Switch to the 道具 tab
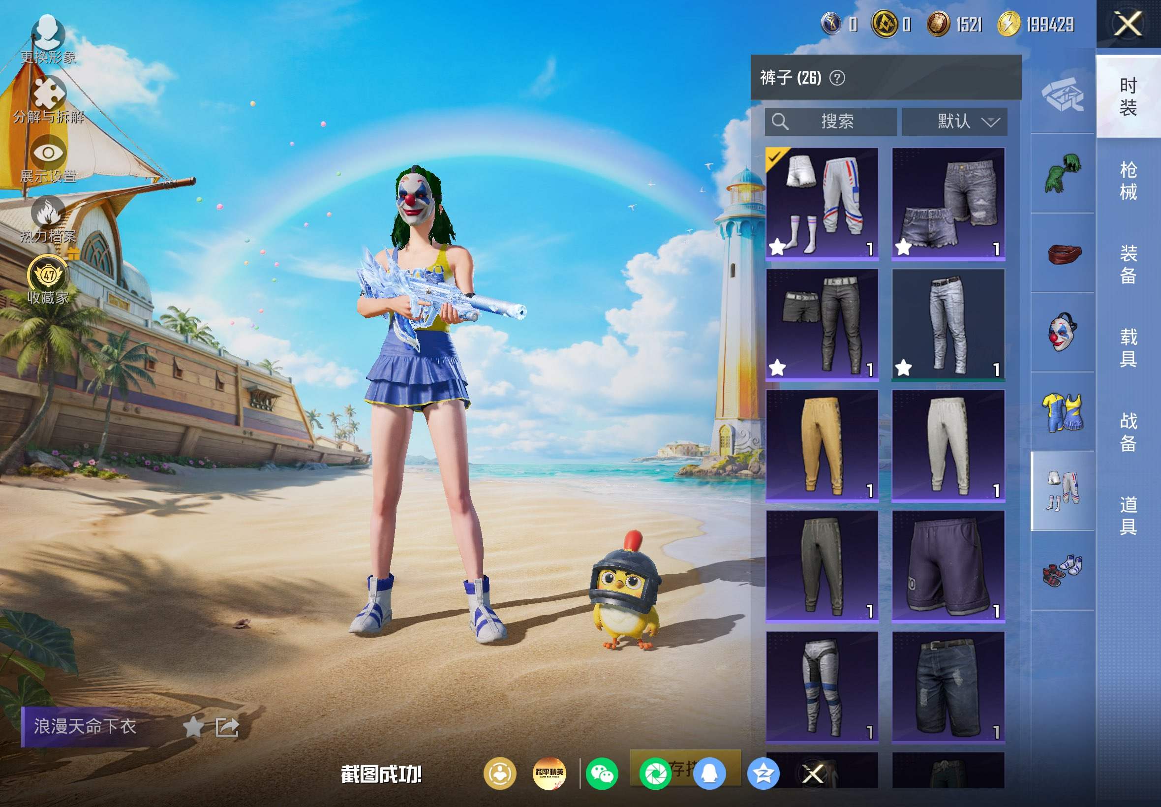 coord(1128,515)
